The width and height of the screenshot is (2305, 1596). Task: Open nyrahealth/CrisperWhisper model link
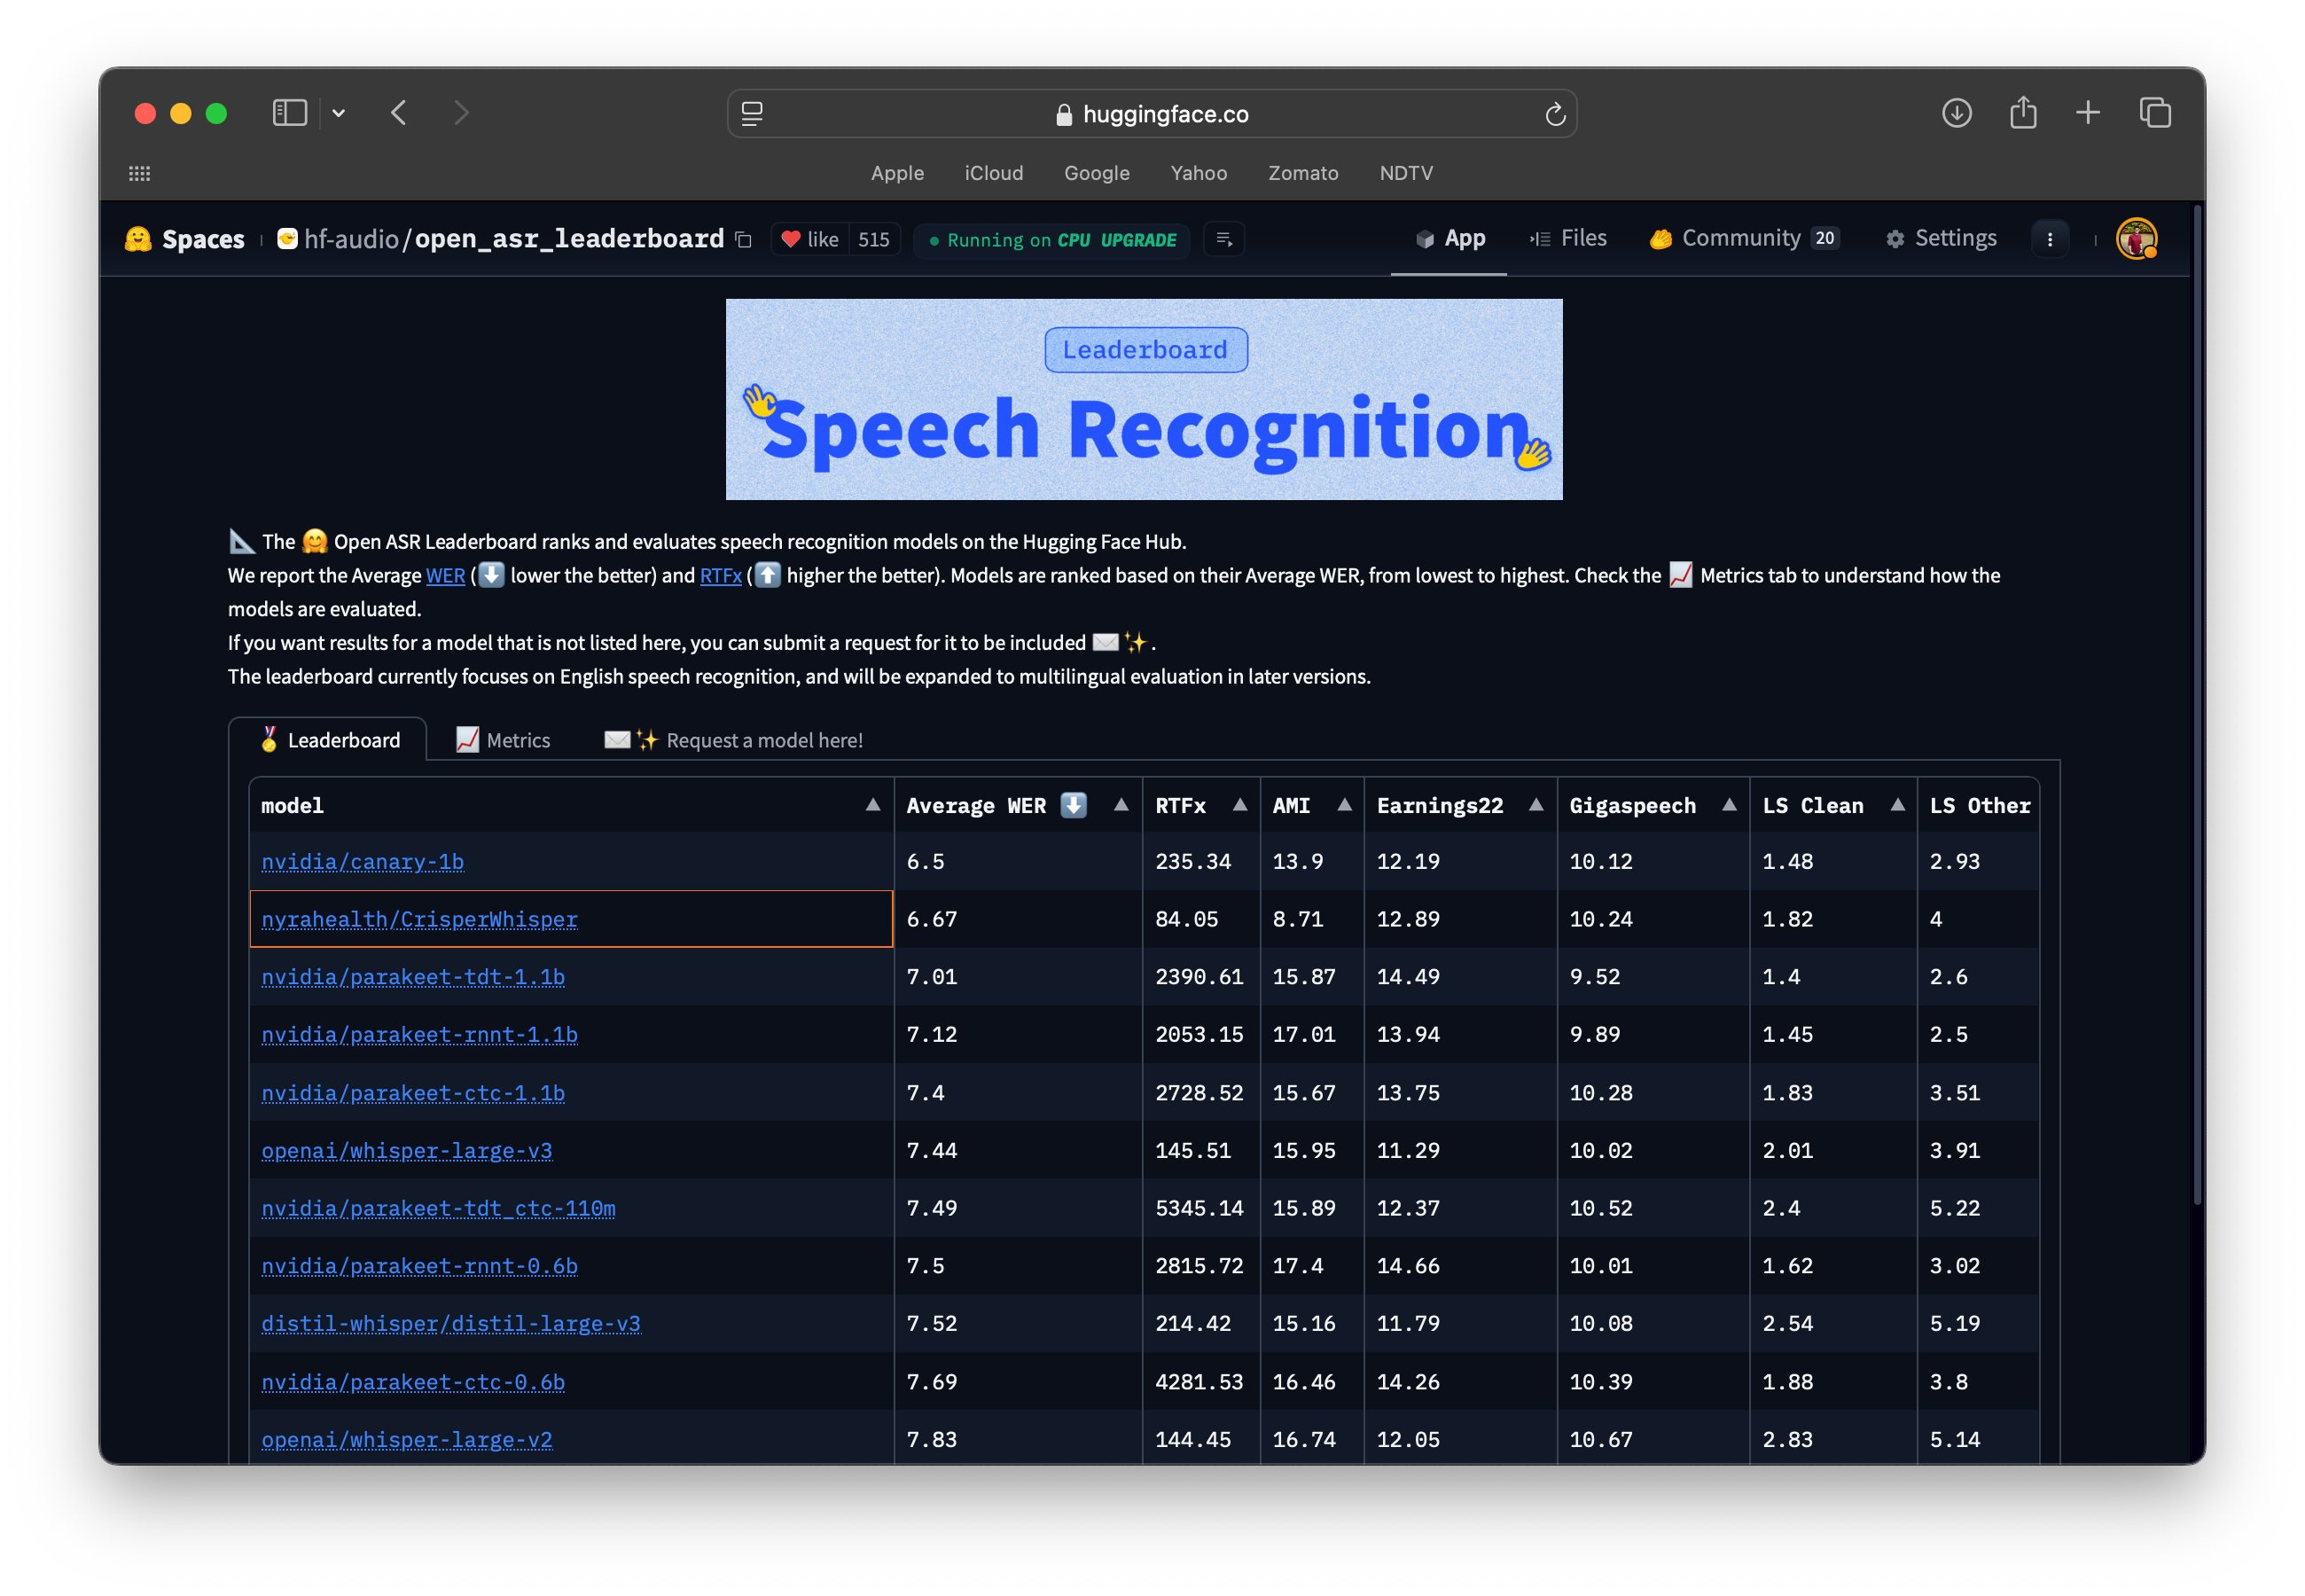coord(418,919)
